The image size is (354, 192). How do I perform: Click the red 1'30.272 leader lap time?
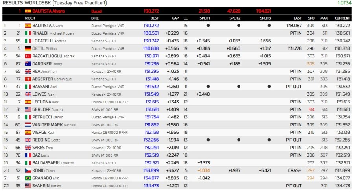tap(151, 11)
